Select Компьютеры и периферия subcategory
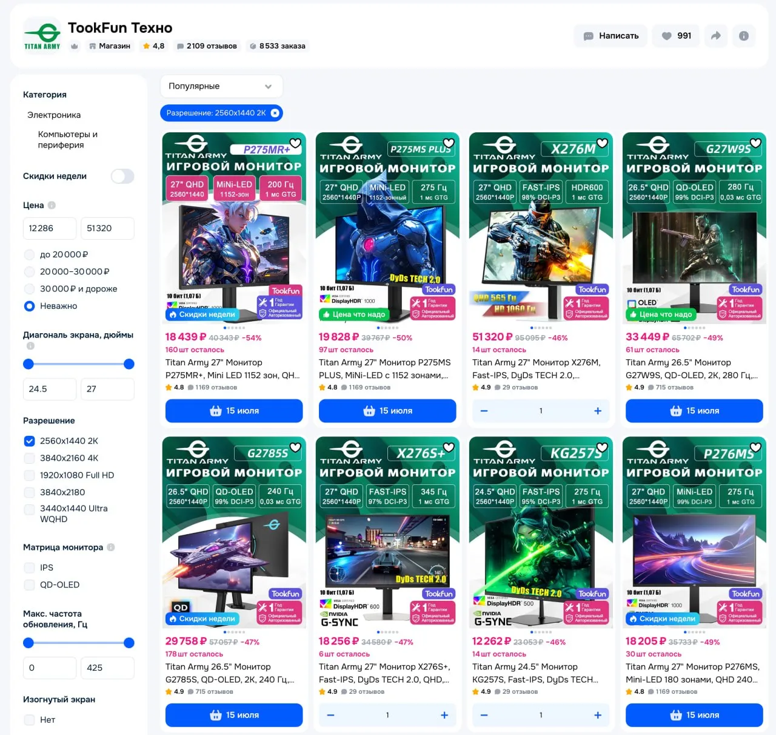This screenshot has width=776, height=735. coord(68,140)
